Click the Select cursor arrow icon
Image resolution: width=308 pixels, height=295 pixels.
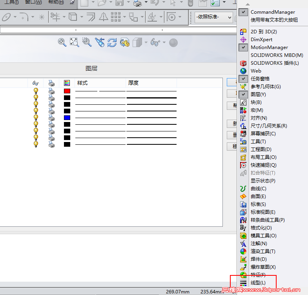pyautogui.click(x=173, y=3)
